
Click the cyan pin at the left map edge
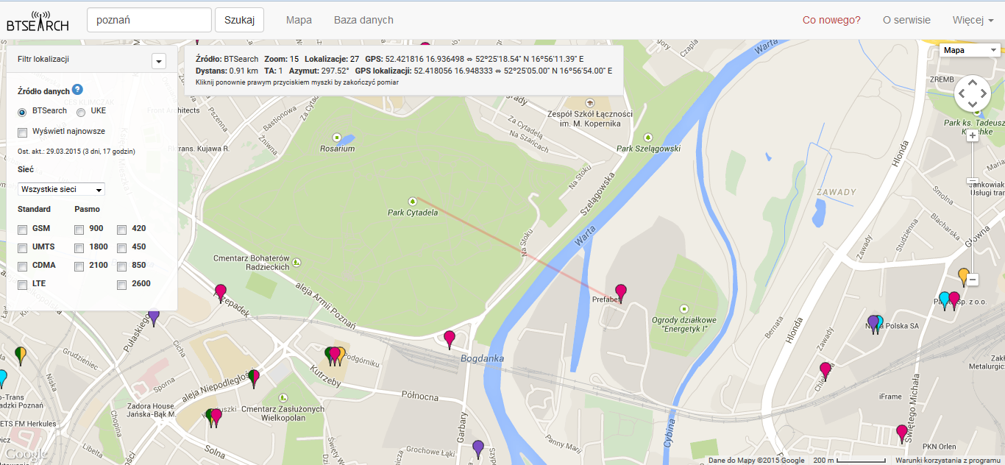(x=2, y=378)
